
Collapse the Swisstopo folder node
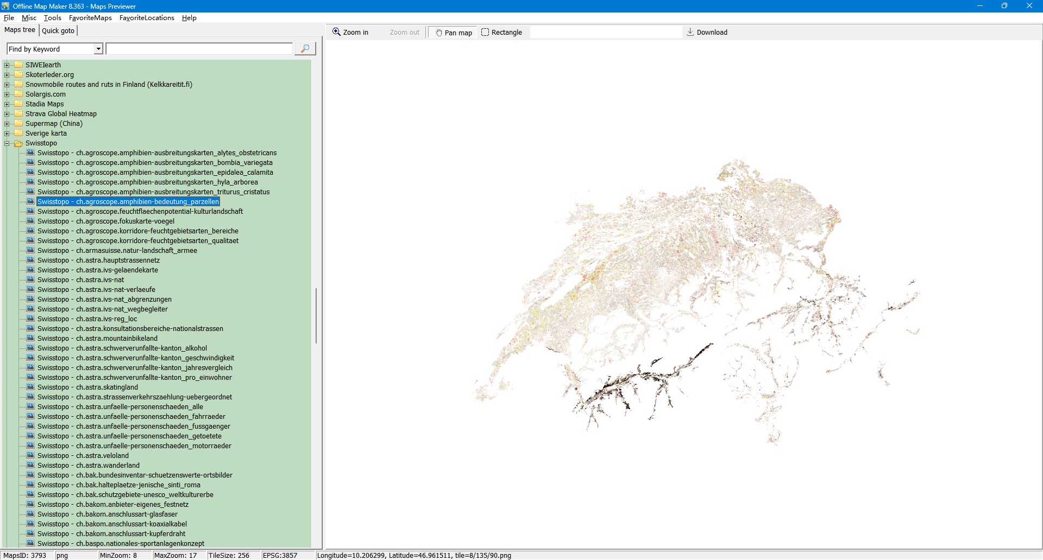click(7, 143)
